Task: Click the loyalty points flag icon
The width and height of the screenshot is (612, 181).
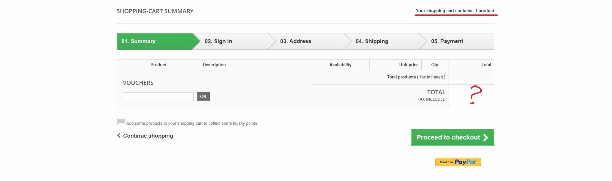Action: (121, 122)
